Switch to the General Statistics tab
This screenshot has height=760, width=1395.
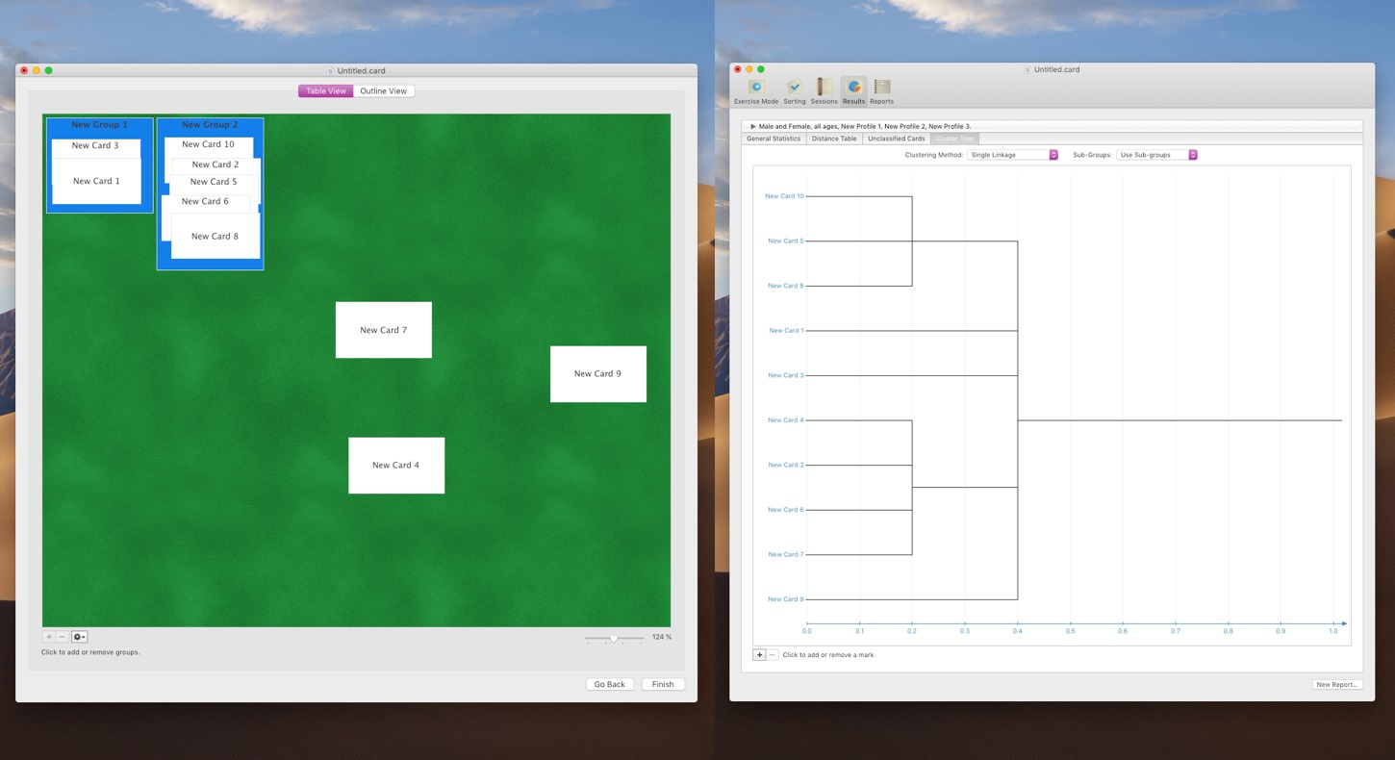tap(774, 139)
